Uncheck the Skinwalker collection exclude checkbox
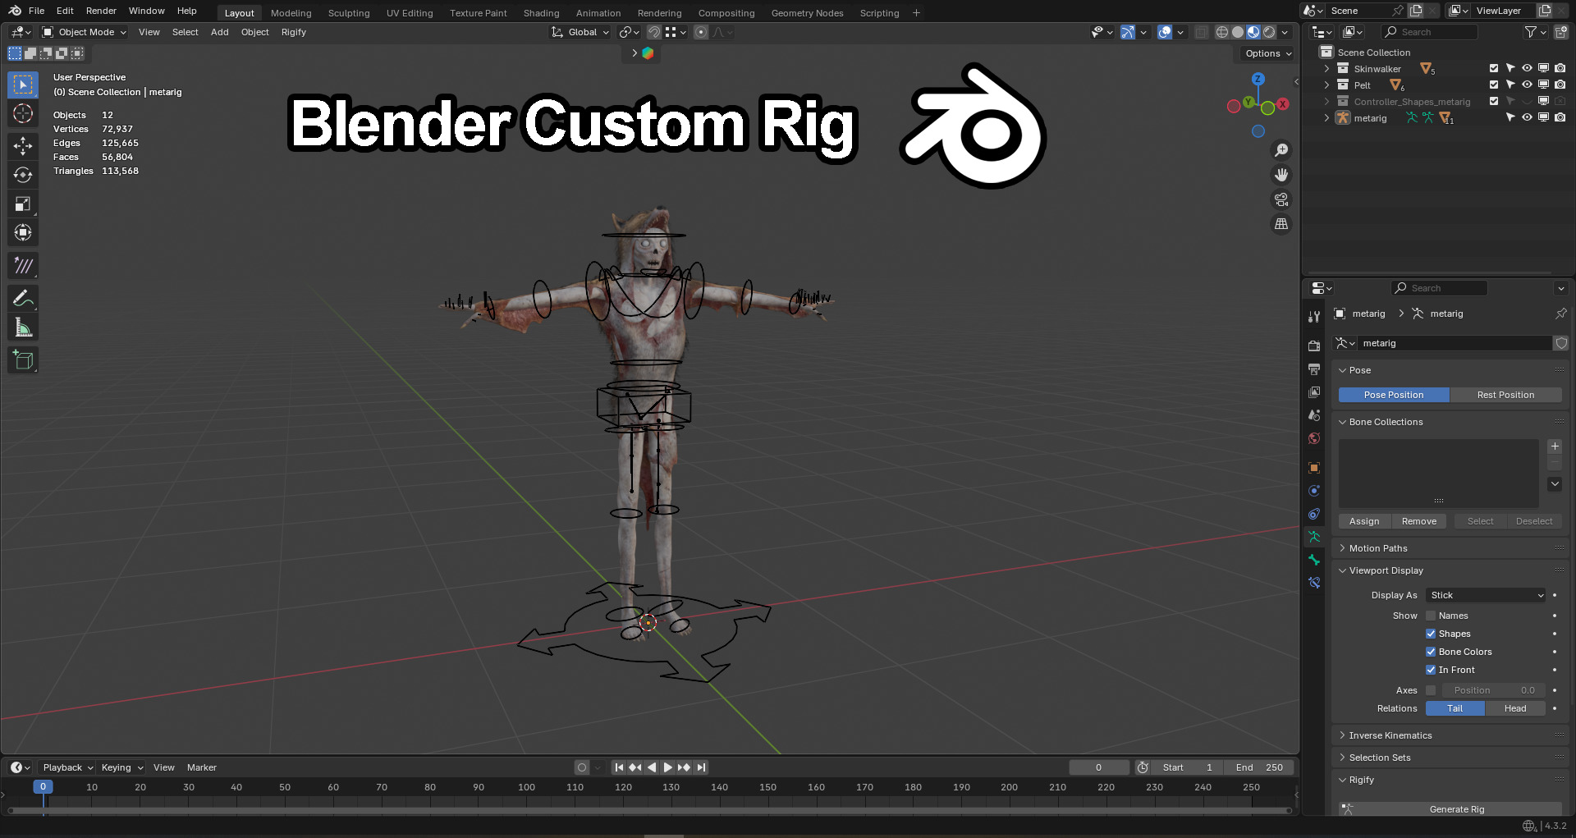This screenshot has width=1576, height=838. 1494,69
